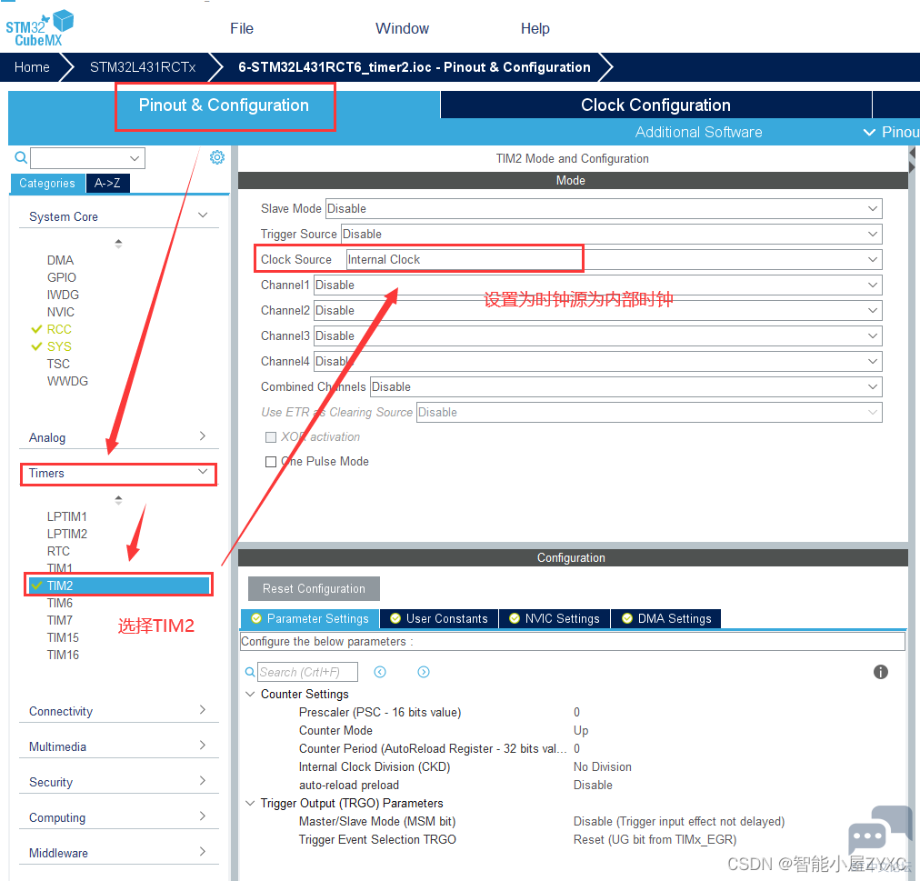Screen dimensions: 920x881
Task: Select the Categories tab
Action: 47,183
